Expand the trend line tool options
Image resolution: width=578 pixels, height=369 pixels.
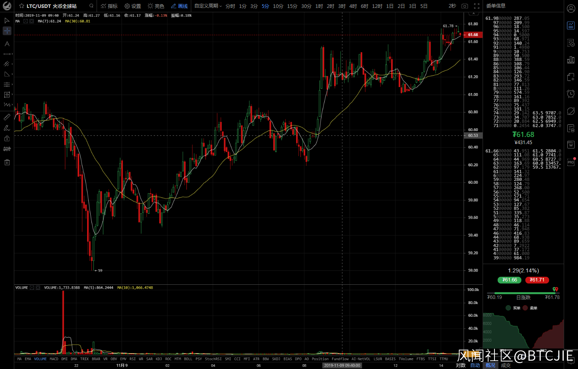pos(12,64)
